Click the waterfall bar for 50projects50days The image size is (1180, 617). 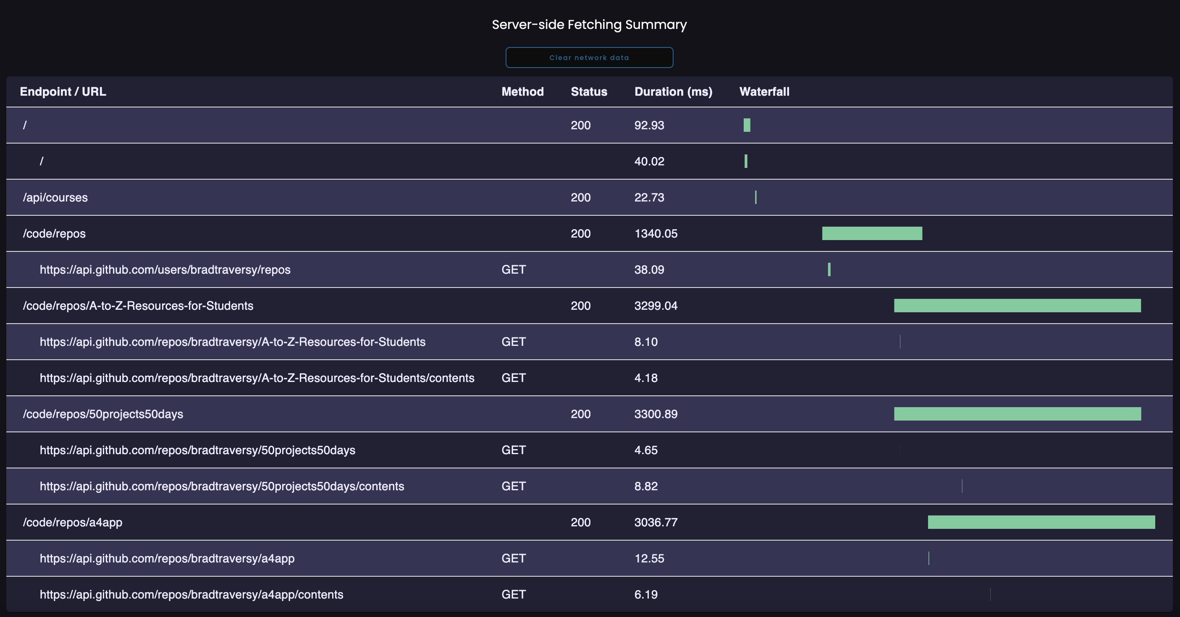coord(1017,414)
